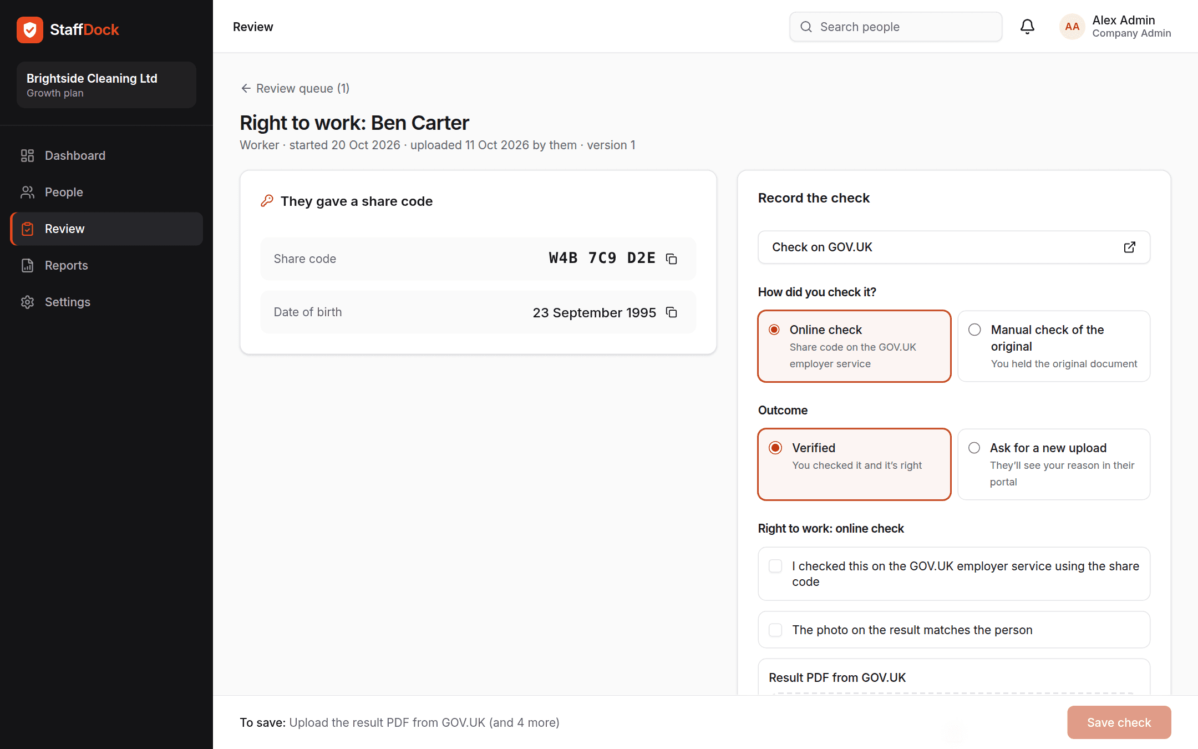
Task: Click the share code text W4B 7C9 D2E
Action: pos(602,258)
